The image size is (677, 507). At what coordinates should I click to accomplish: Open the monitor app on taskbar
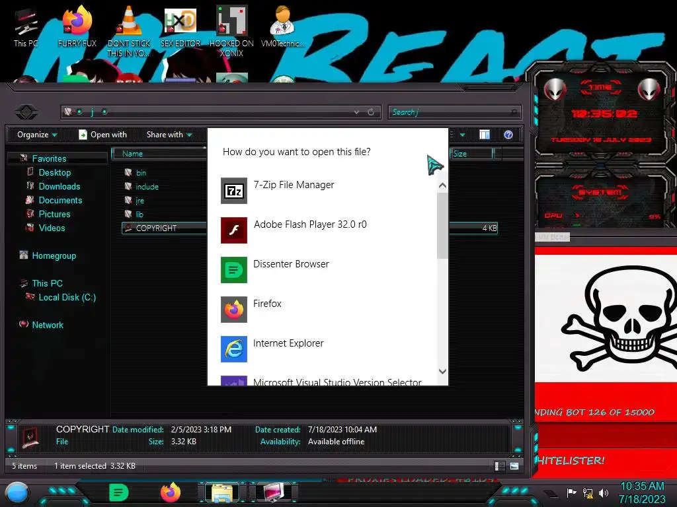[x=274, y=492]
